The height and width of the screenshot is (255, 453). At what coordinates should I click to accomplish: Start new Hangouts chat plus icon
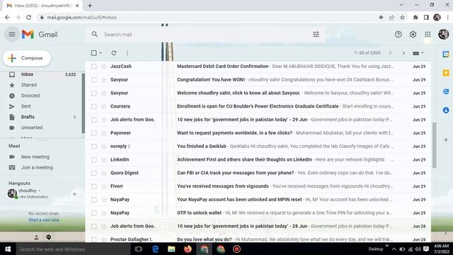coord(74,194)
